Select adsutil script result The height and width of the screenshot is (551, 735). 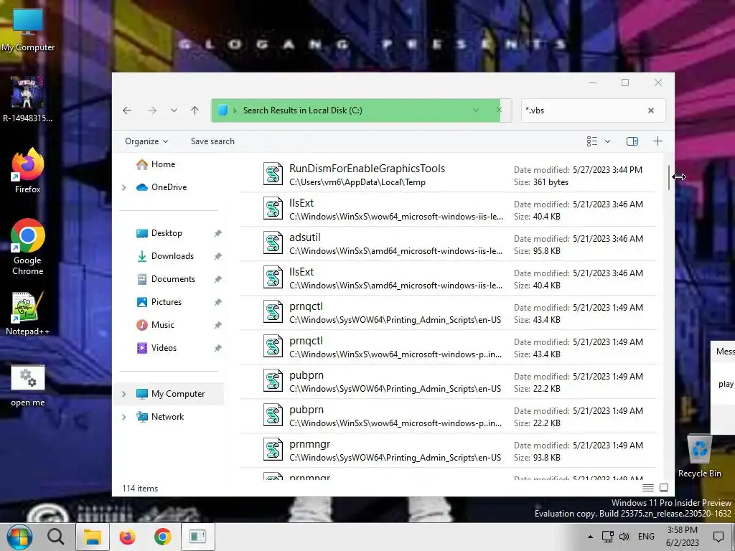448,244
